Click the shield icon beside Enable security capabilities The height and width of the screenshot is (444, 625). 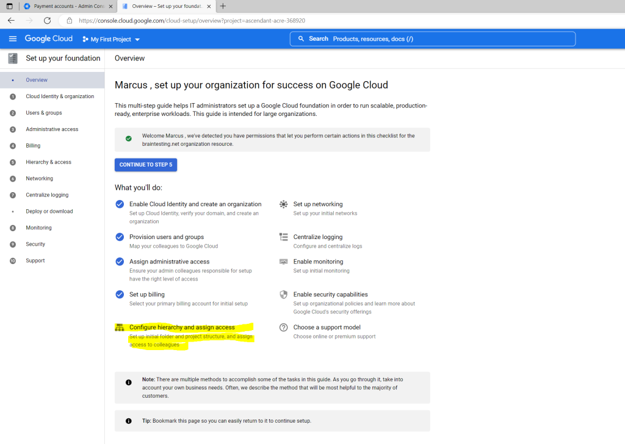tap(283, 295)
